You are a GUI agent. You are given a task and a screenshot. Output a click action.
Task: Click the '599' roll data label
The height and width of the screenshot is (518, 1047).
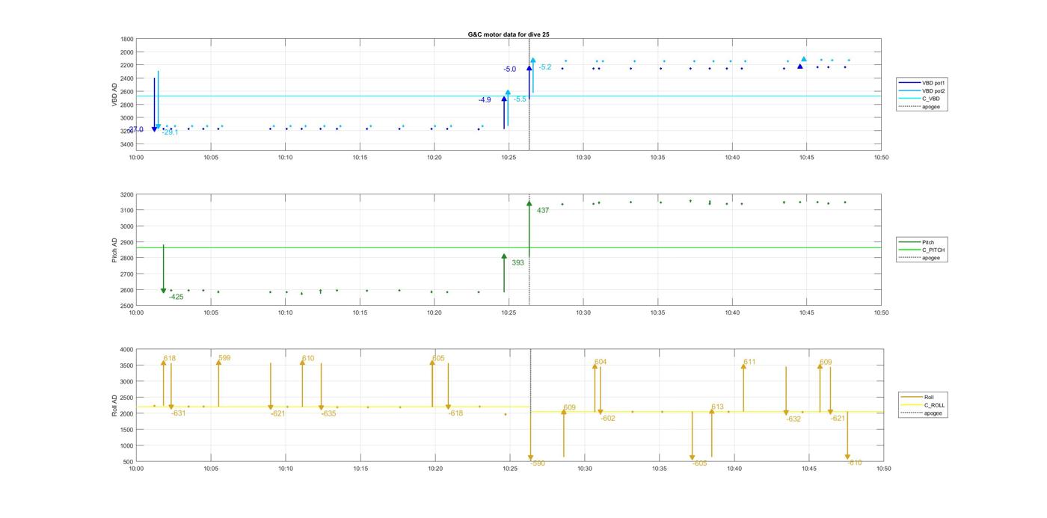pos(224,358)
